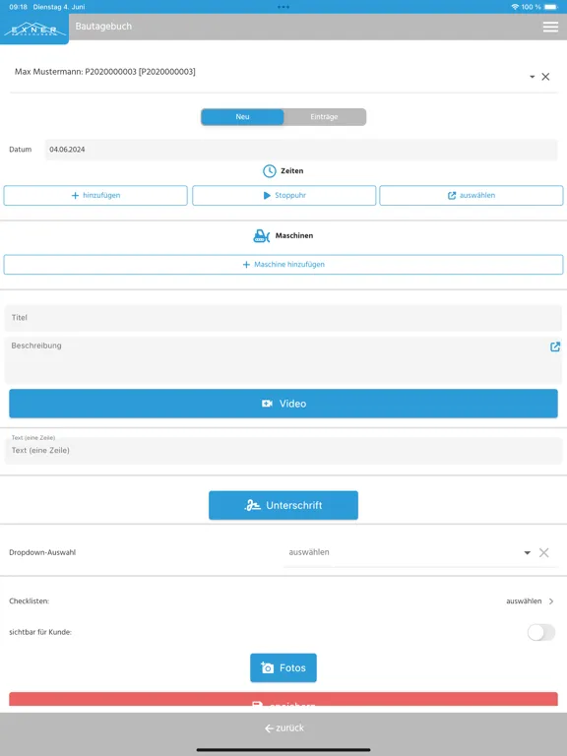The height and width of the screenshot is (756, 567).
Task: Edit the Datum field 04.06.2024
Action: click(x=301, y=150)
